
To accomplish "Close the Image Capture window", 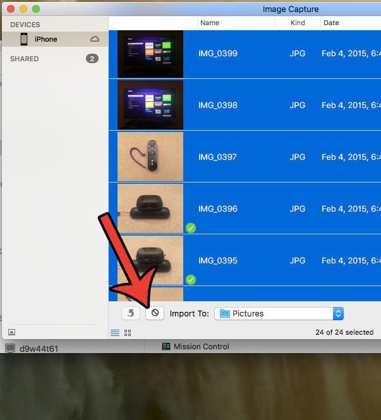I will click(x=11, y=9).
